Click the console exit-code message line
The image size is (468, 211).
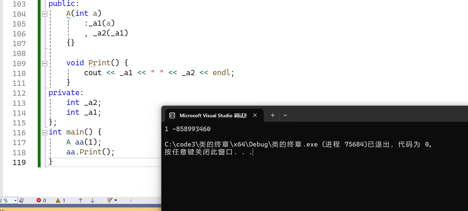(298, 144)
